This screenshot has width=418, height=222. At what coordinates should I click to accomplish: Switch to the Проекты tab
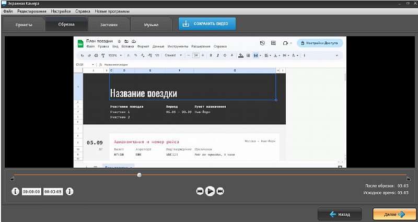click(x=24, y=25)
